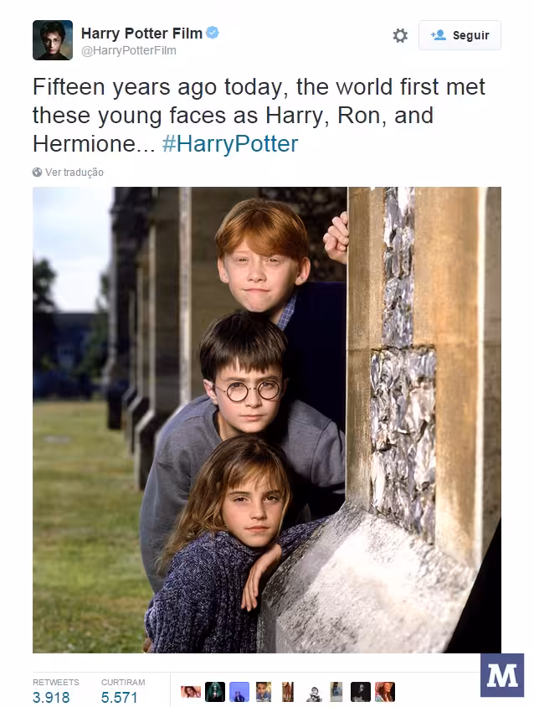Open the green-haired figure liker avatar
Image resolution: width=534 pixels, height=707 pixels.
(215, 692)
